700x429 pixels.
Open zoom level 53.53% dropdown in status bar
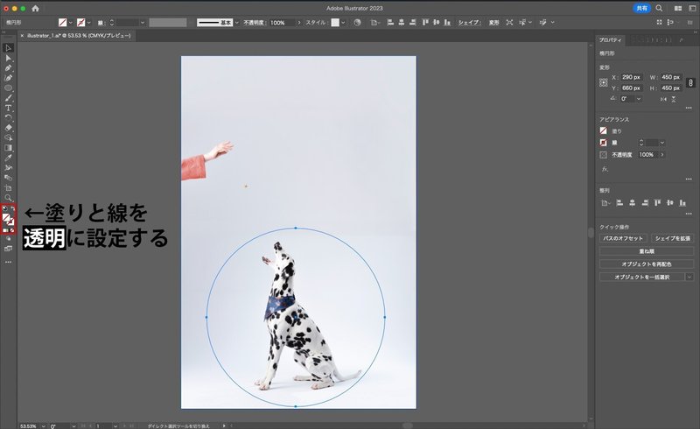(x=43, y=425)
